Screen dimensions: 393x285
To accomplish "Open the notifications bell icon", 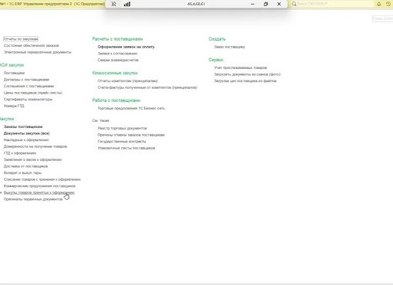I will coord(379,4).
